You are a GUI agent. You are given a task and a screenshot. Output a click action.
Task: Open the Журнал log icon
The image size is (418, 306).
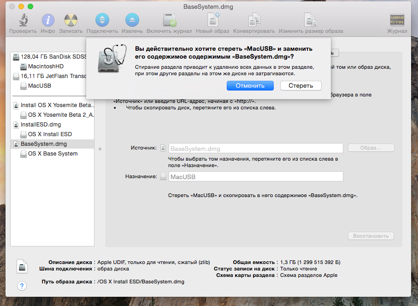397,21
